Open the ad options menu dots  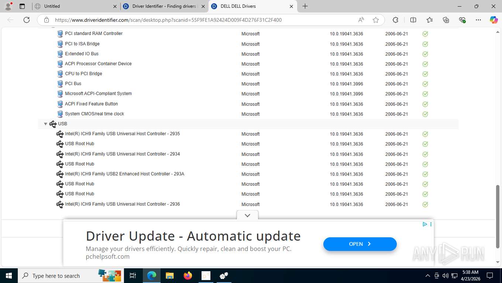(431, 224)
